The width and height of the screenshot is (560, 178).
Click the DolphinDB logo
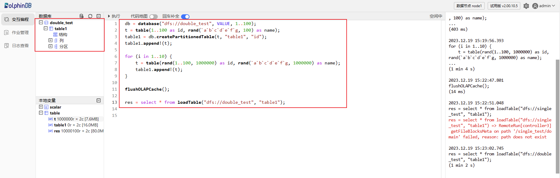point(18,6)
